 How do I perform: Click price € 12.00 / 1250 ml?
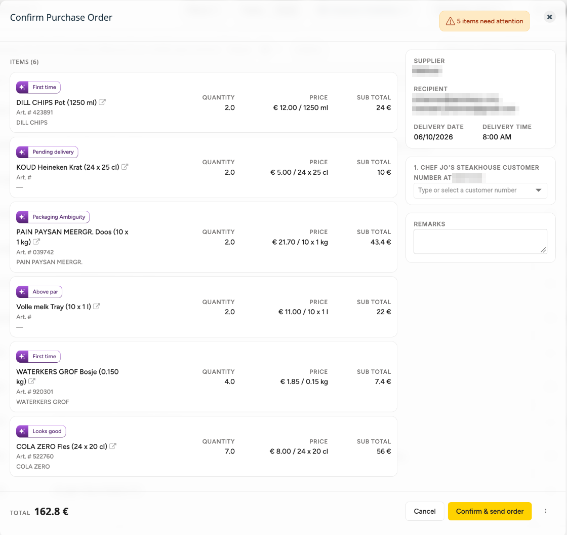click(x=301, y=107)
